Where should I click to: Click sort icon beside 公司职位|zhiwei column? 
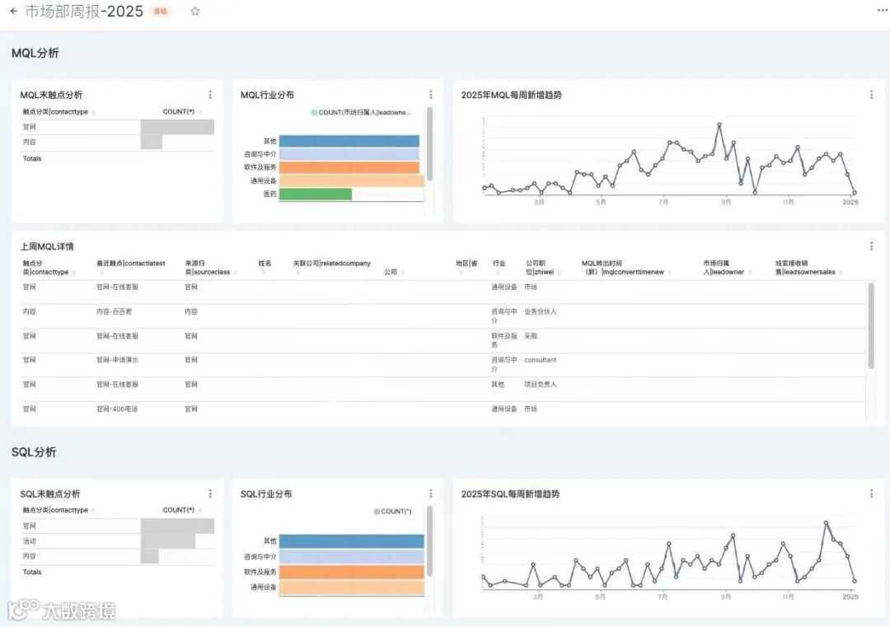[x=559, y=273]
